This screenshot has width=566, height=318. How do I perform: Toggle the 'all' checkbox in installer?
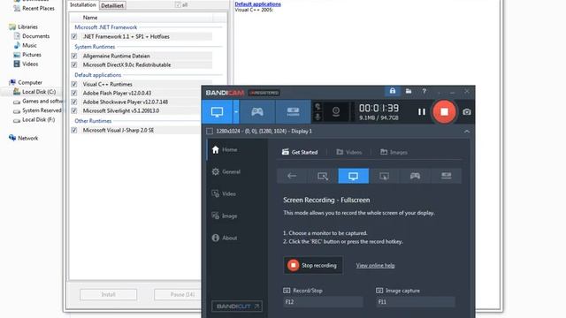178,4
